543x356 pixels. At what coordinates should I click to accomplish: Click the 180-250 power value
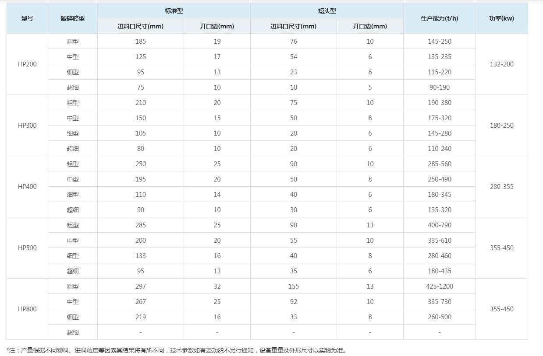pos(502,126)
